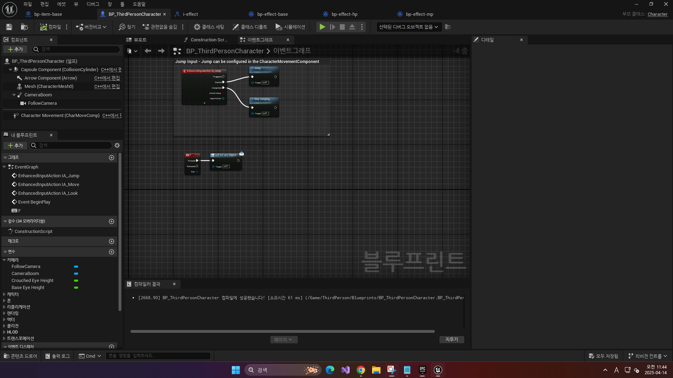Open Epic Games Launcher from taskbar
This screenshot has width=673, height=378.
click(422, 370)
